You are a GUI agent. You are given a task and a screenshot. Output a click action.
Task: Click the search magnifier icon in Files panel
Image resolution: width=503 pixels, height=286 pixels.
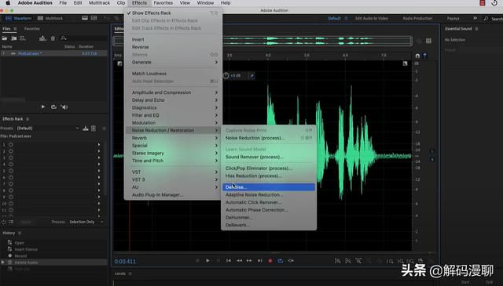click(x=64, y=38)
